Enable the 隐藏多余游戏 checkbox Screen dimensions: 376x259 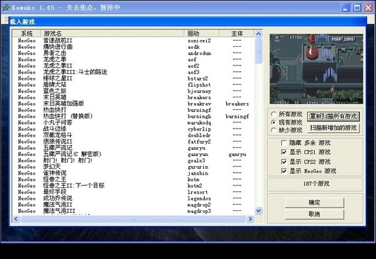coord(284,143)
